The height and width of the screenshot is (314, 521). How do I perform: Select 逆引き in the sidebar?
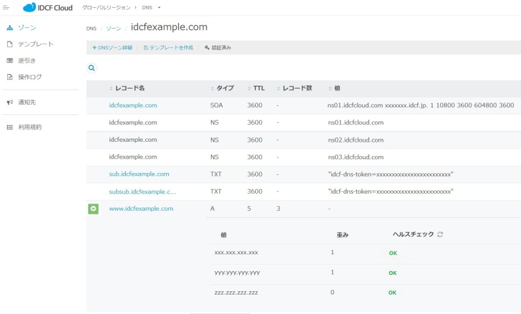(x=27, y=60)
